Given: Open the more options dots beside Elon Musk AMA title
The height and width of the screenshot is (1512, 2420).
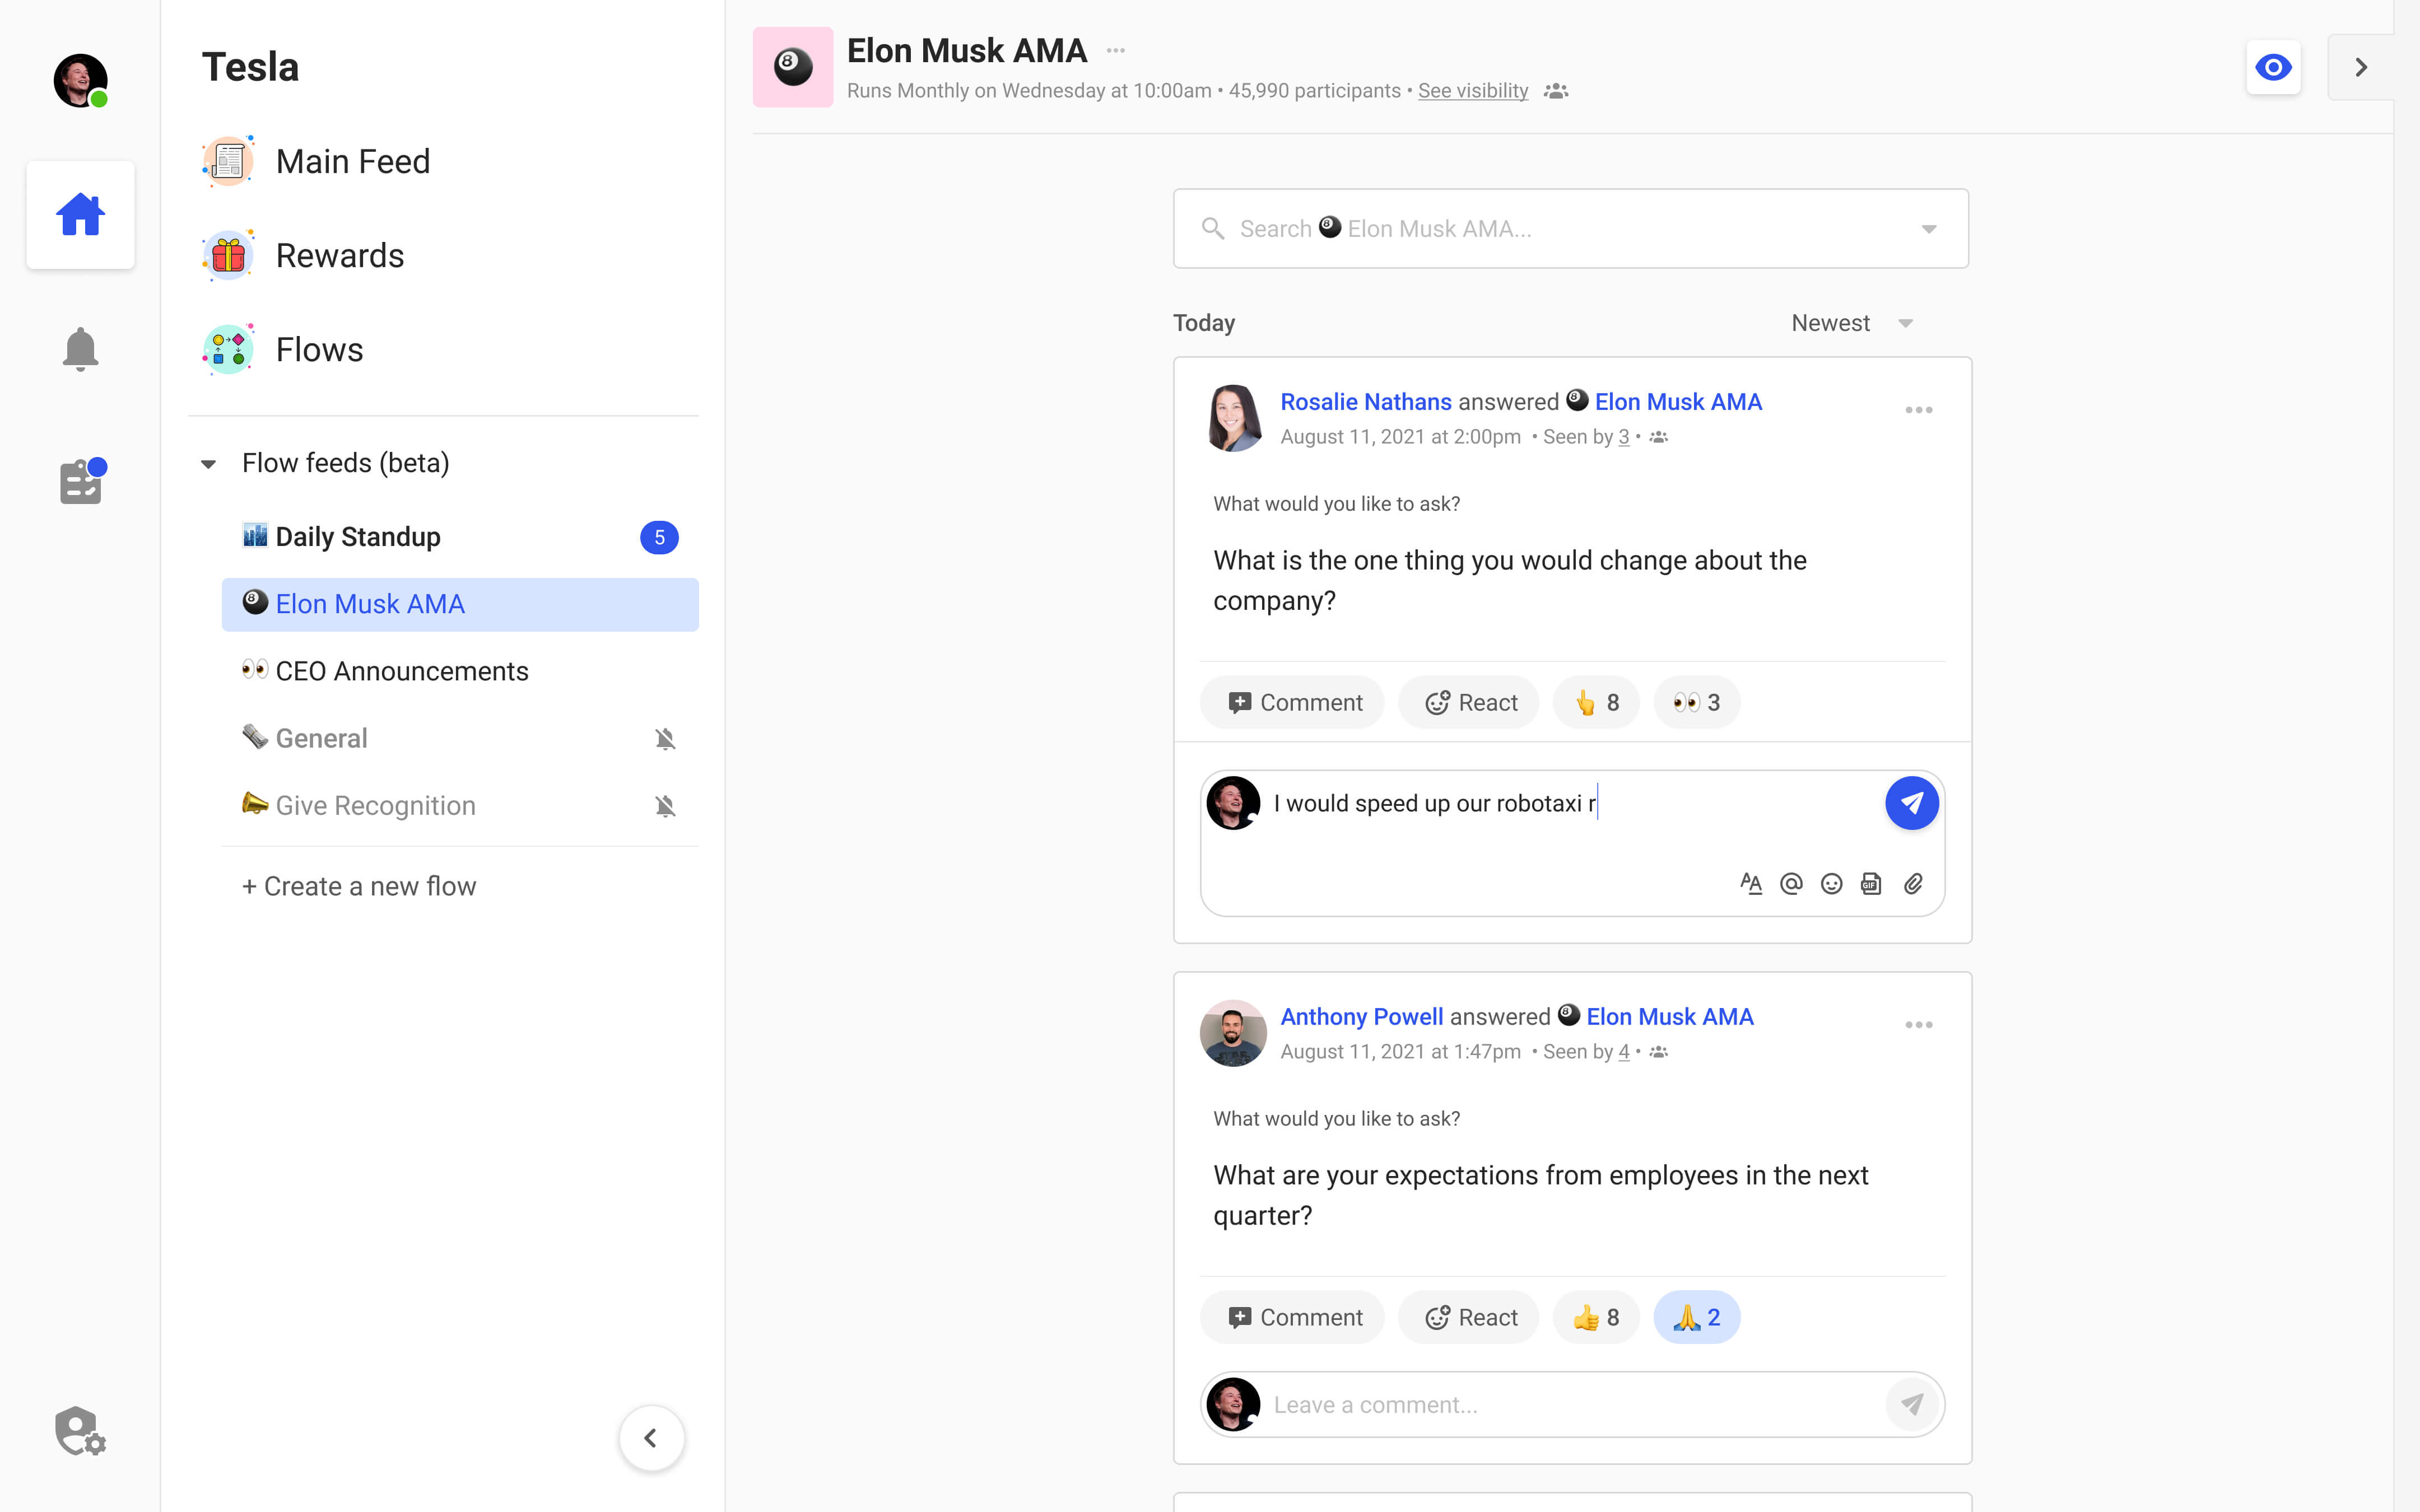Looking at the screenshot, I should click(1116, 50).
